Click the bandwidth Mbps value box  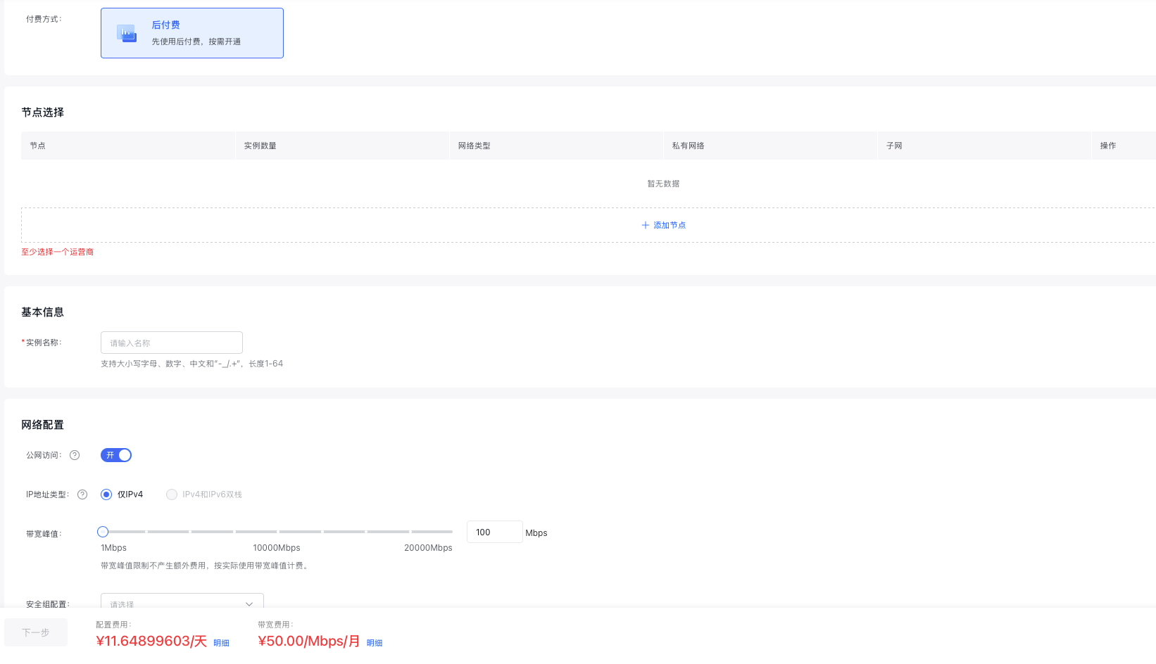[494, 532]
